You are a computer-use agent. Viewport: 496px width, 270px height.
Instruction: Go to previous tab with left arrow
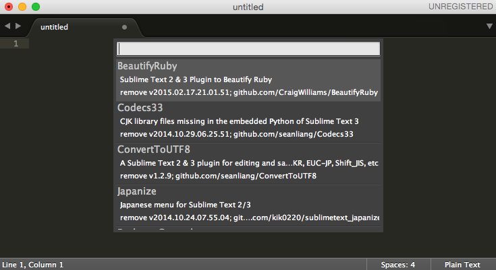(x=7, y=26)
